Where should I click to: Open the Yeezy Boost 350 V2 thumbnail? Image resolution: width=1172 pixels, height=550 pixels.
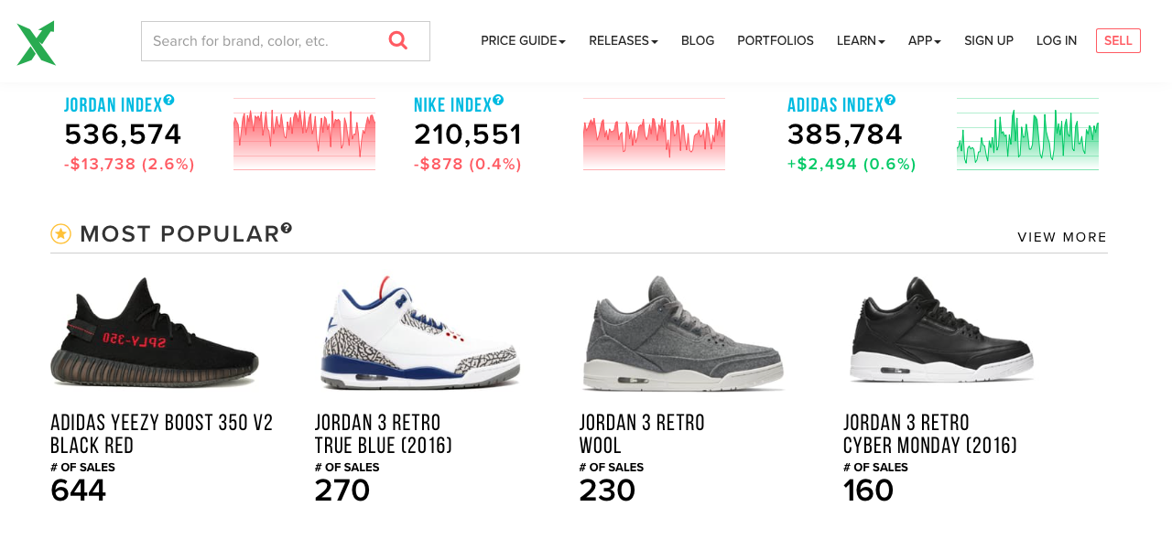tap(155, 334)
